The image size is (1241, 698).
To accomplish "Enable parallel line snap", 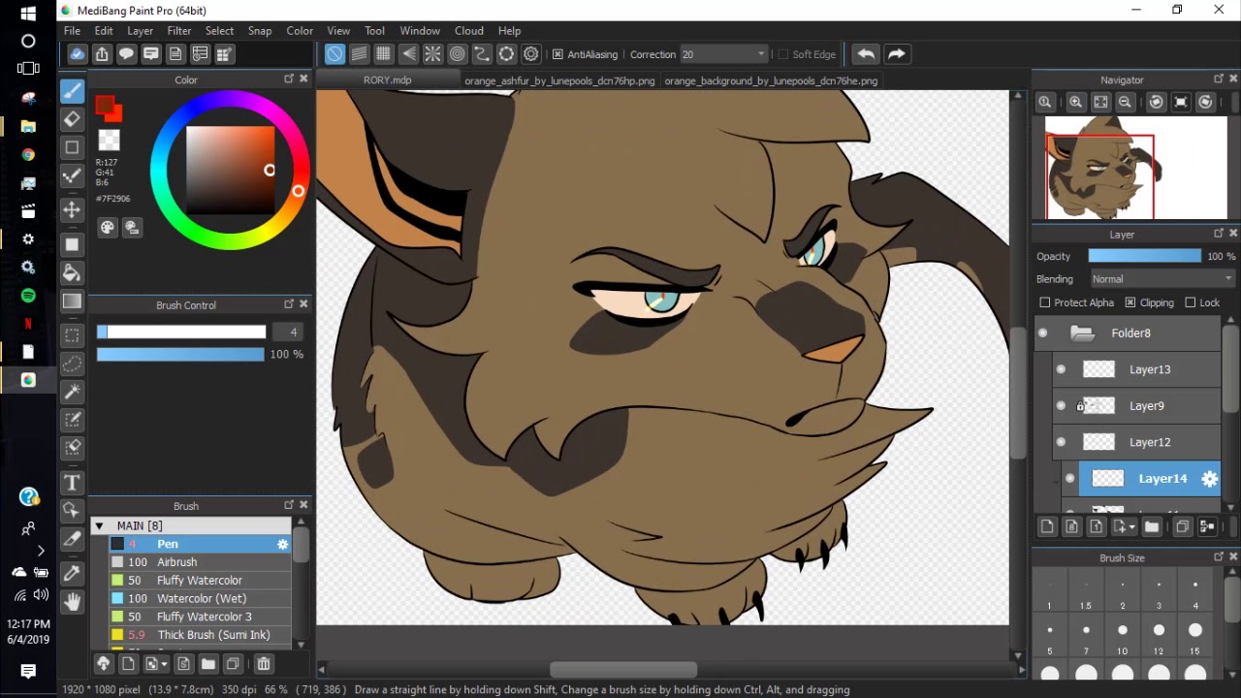I will click(359, 54).
